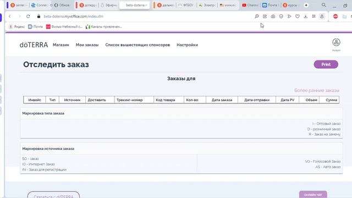Viewport: 352px width, 198px height.
Task: Click the Дата отправки column header
Action: point(257,100)
